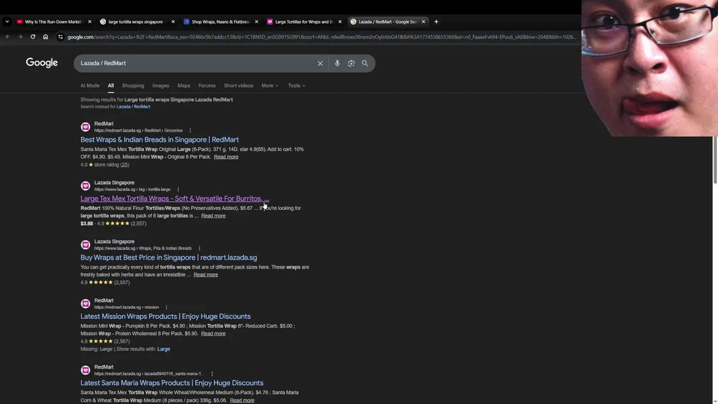Open options menu for Santa Maria result
Screen dimensions: 718x404
(211, 374)
